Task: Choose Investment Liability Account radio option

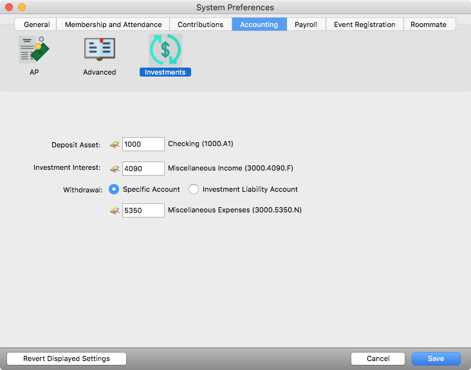Action: click(194, 189)
